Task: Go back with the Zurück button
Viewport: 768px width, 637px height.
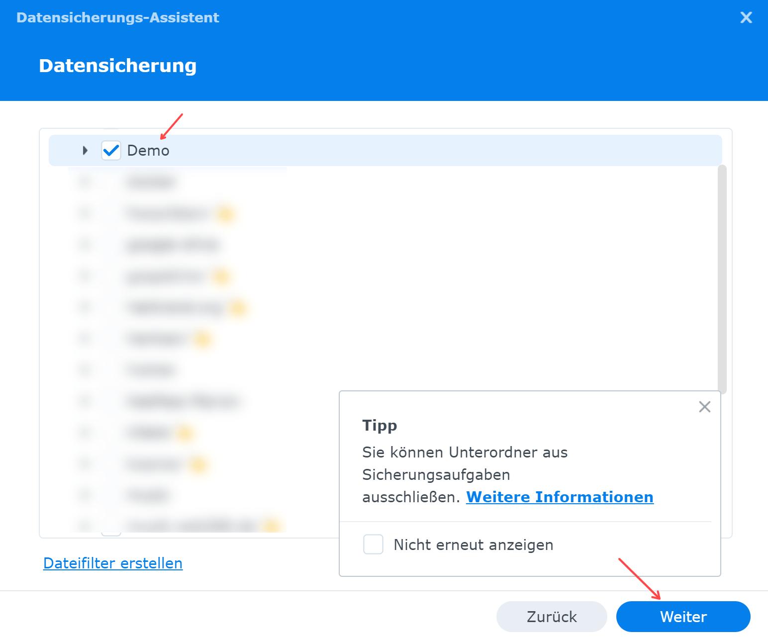Action: [x=552, y=617]
